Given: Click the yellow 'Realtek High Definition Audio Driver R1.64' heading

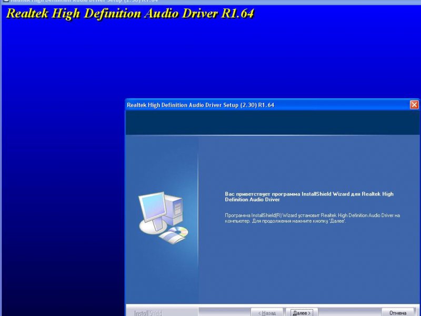Looking at the screenshot, I should click(x=130, y=14).
